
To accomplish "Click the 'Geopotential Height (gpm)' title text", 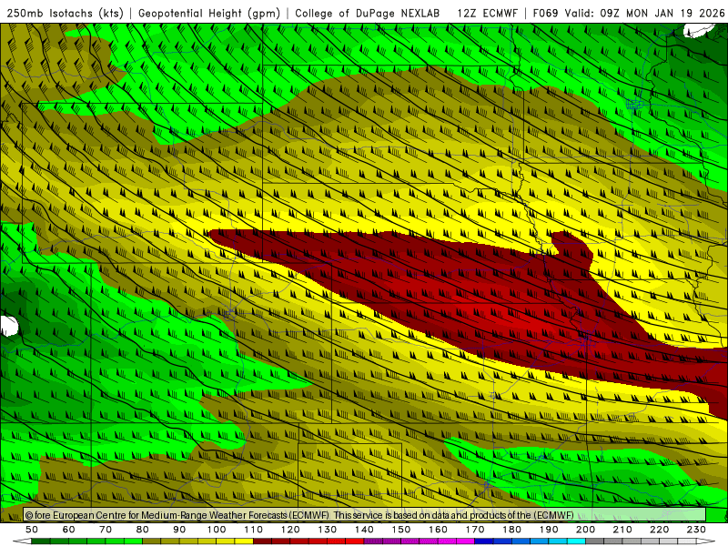I will click(209, 14).
